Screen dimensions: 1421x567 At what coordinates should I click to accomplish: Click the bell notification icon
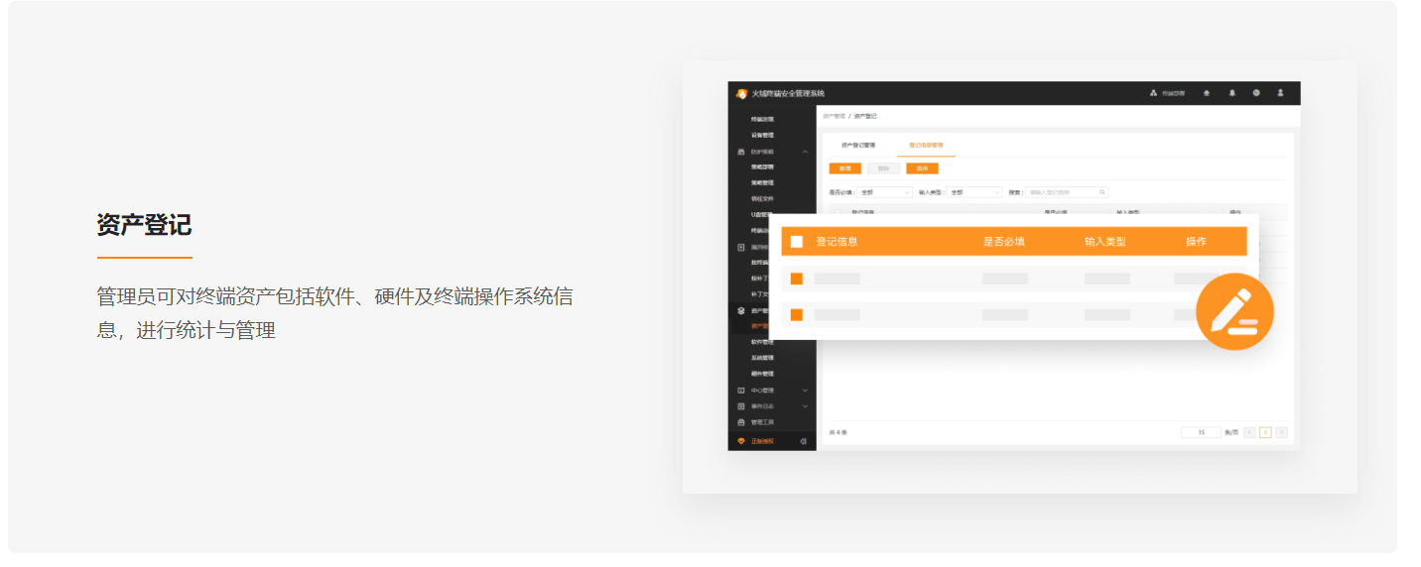coord(1232,93)
